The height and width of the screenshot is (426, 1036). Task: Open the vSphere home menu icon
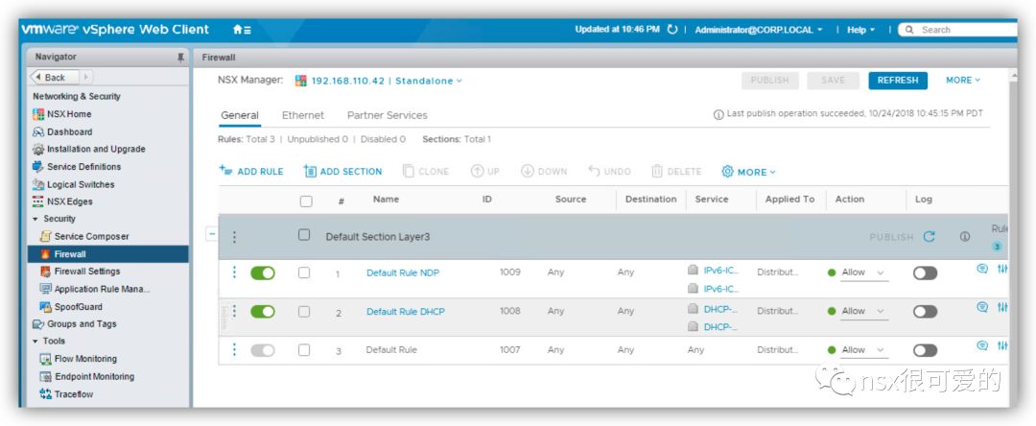242,30
